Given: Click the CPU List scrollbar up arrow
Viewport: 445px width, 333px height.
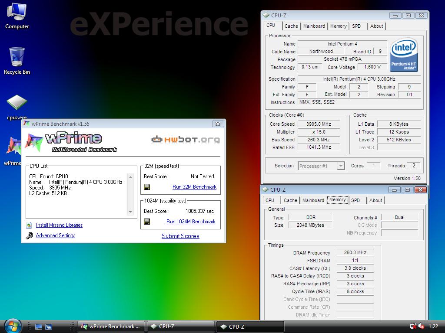Looking at the screenshot, I should [130, 177].
